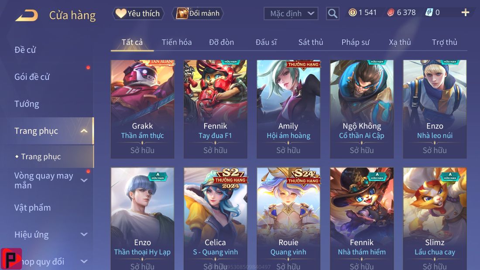Select the Amily Hội ám hoàng skin card
This screenshot has height=270, width=480.
coord(288,109)
